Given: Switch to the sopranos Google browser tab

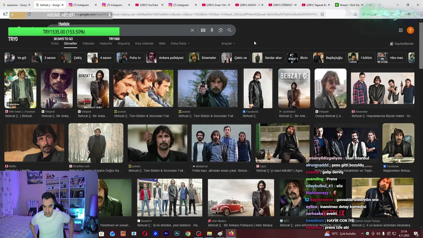Looking at the screenshot, I should click(x=17, y=5).
